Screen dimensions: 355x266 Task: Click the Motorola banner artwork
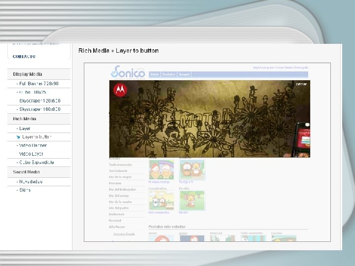tap(210, 119)
